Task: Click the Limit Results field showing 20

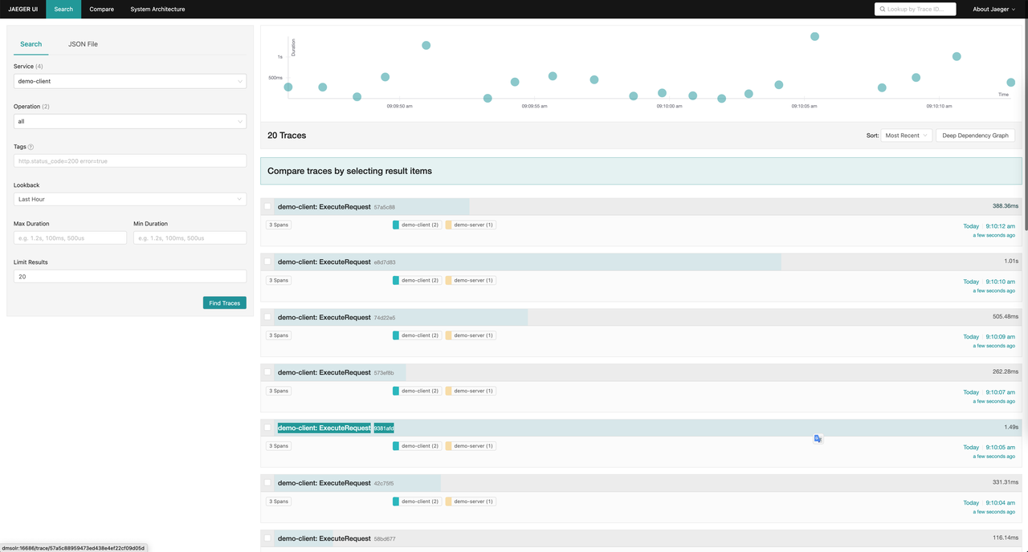Action: click(x=130, y=276)
